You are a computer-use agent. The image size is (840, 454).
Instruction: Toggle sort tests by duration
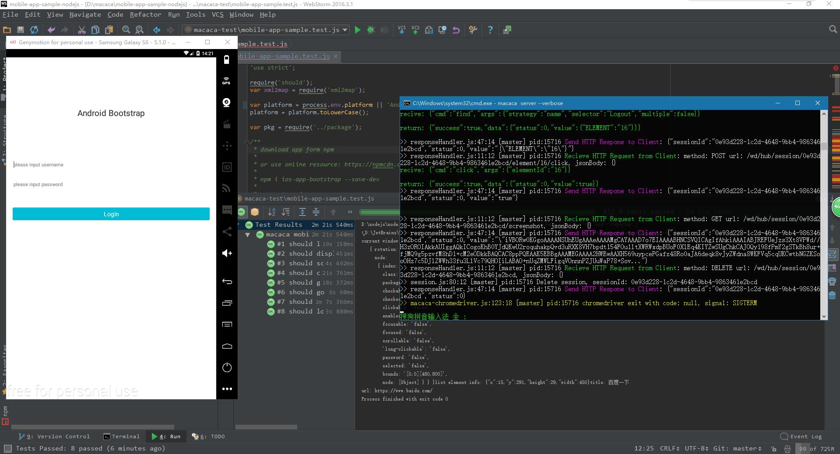285,212
